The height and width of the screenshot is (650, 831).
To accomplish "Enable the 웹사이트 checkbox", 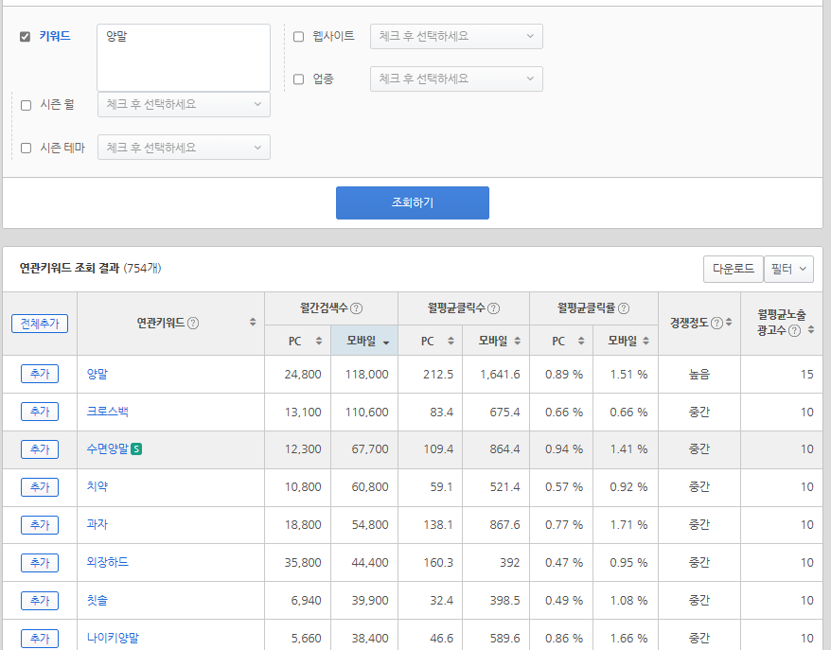I will (300, 36).
